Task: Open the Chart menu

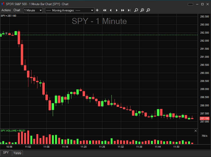Action: click(x=17, y=10)
